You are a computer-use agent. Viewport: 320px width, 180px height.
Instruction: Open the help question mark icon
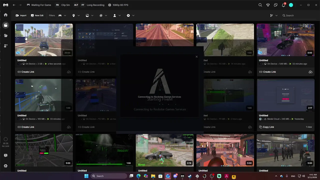pos(5,155)
